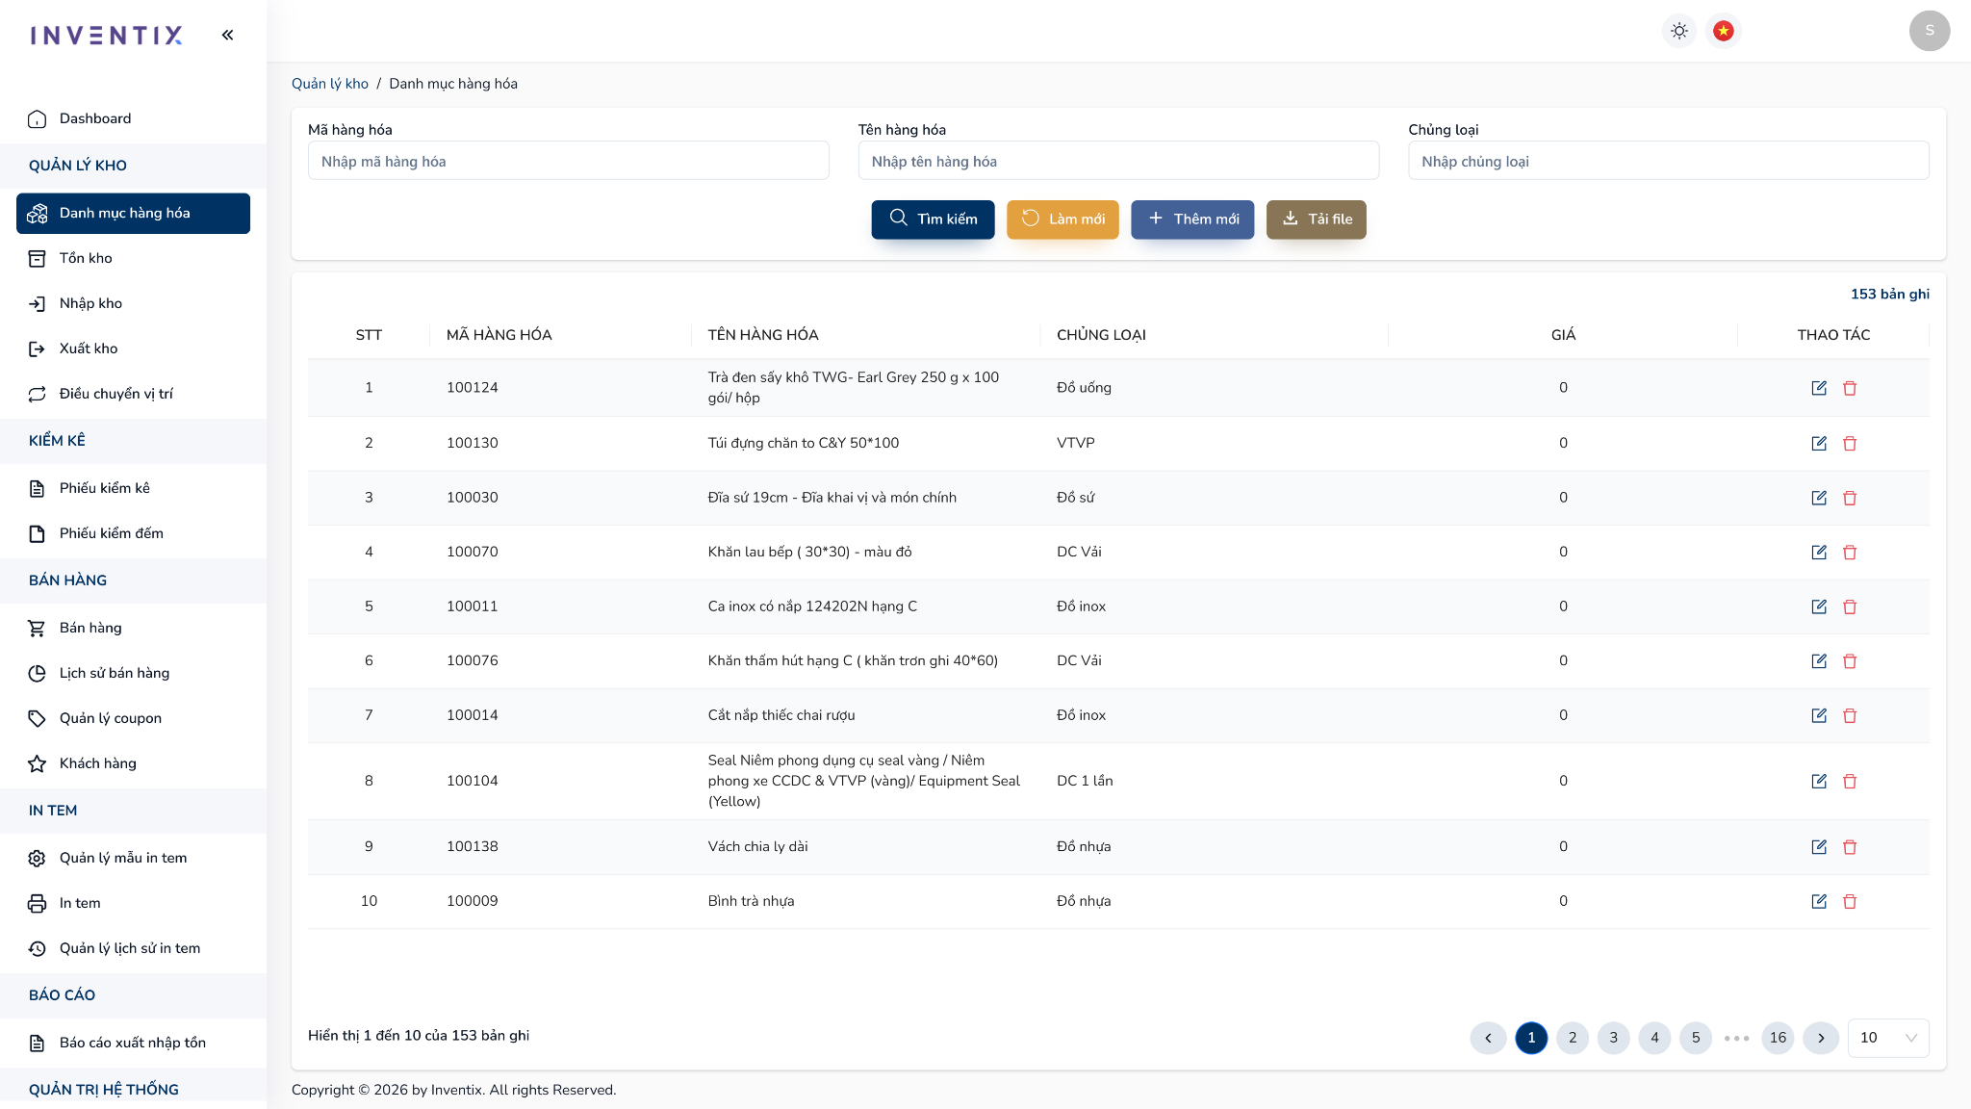Image resolution: width=1971 pixels, height=1109 pixels.
Task: Go to previous page arrow
Action: pyautogui.click(x=1488, y=1038)
